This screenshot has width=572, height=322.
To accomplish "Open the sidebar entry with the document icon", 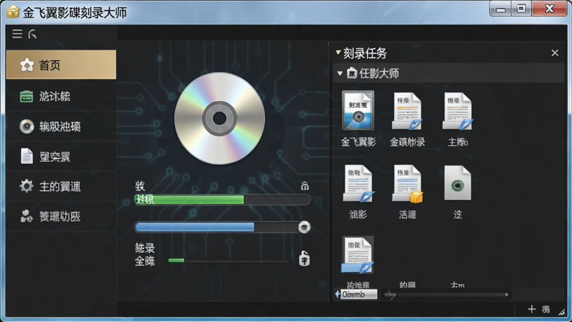I will [61, 157].
